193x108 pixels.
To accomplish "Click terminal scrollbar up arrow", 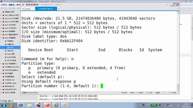I will 178,12.
